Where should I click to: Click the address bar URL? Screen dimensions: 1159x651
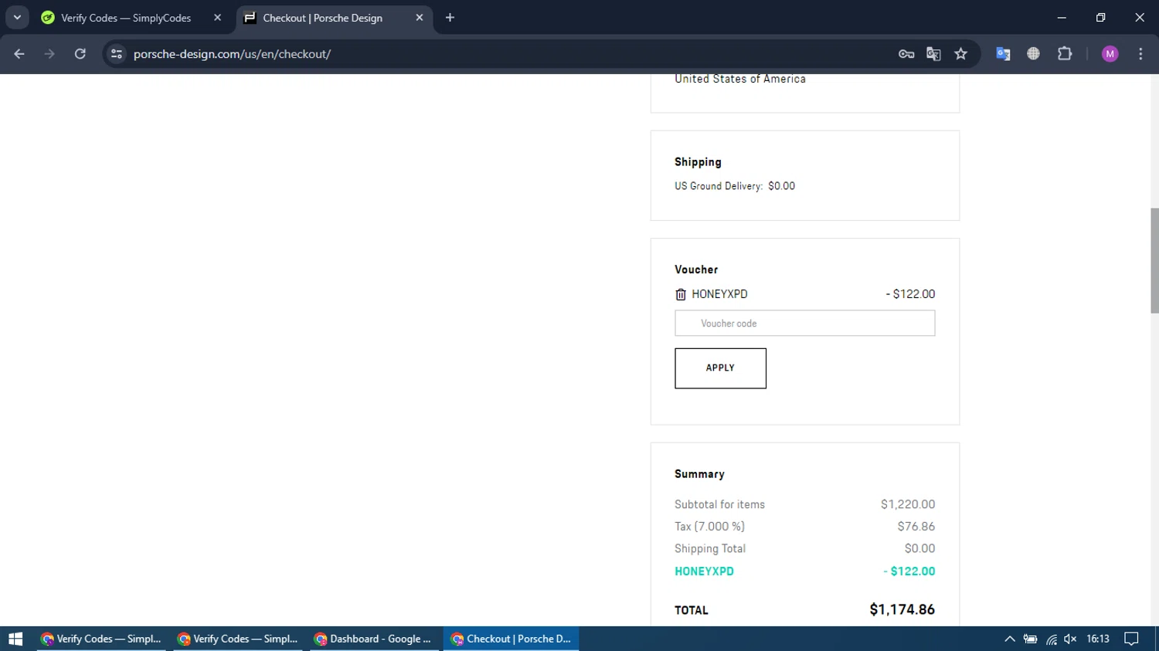232,54
